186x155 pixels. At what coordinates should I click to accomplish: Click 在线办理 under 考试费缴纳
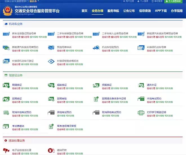click(x=16, y=129)
